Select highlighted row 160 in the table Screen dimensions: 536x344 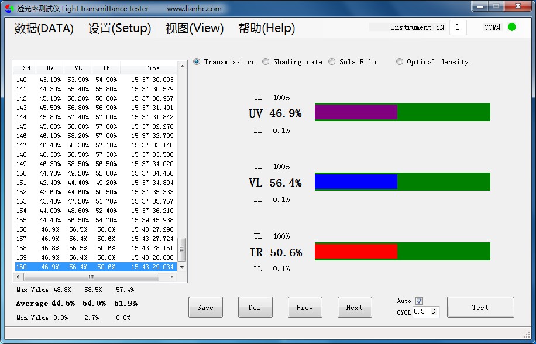tap(95, 267)
